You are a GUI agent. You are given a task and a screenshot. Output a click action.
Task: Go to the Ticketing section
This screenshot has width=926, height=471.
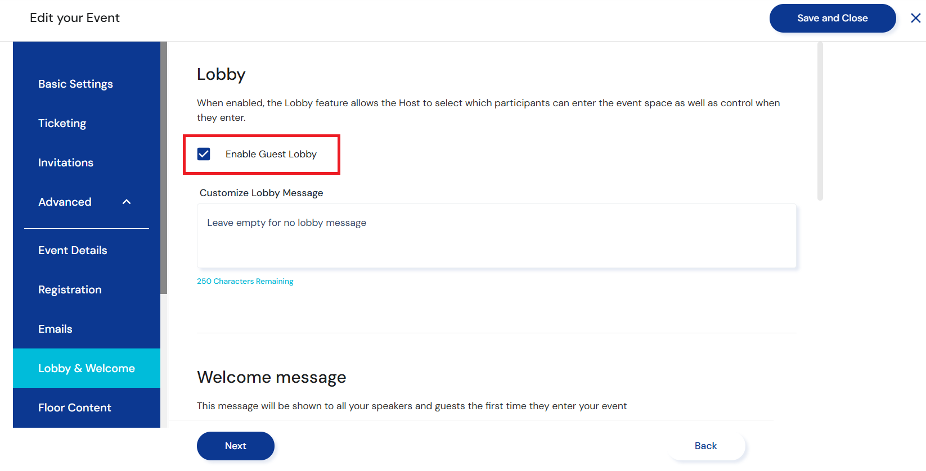point(62,123)
